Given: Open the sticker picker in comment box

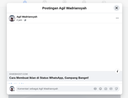Looking at the screenshot, I should coord(116,89).
